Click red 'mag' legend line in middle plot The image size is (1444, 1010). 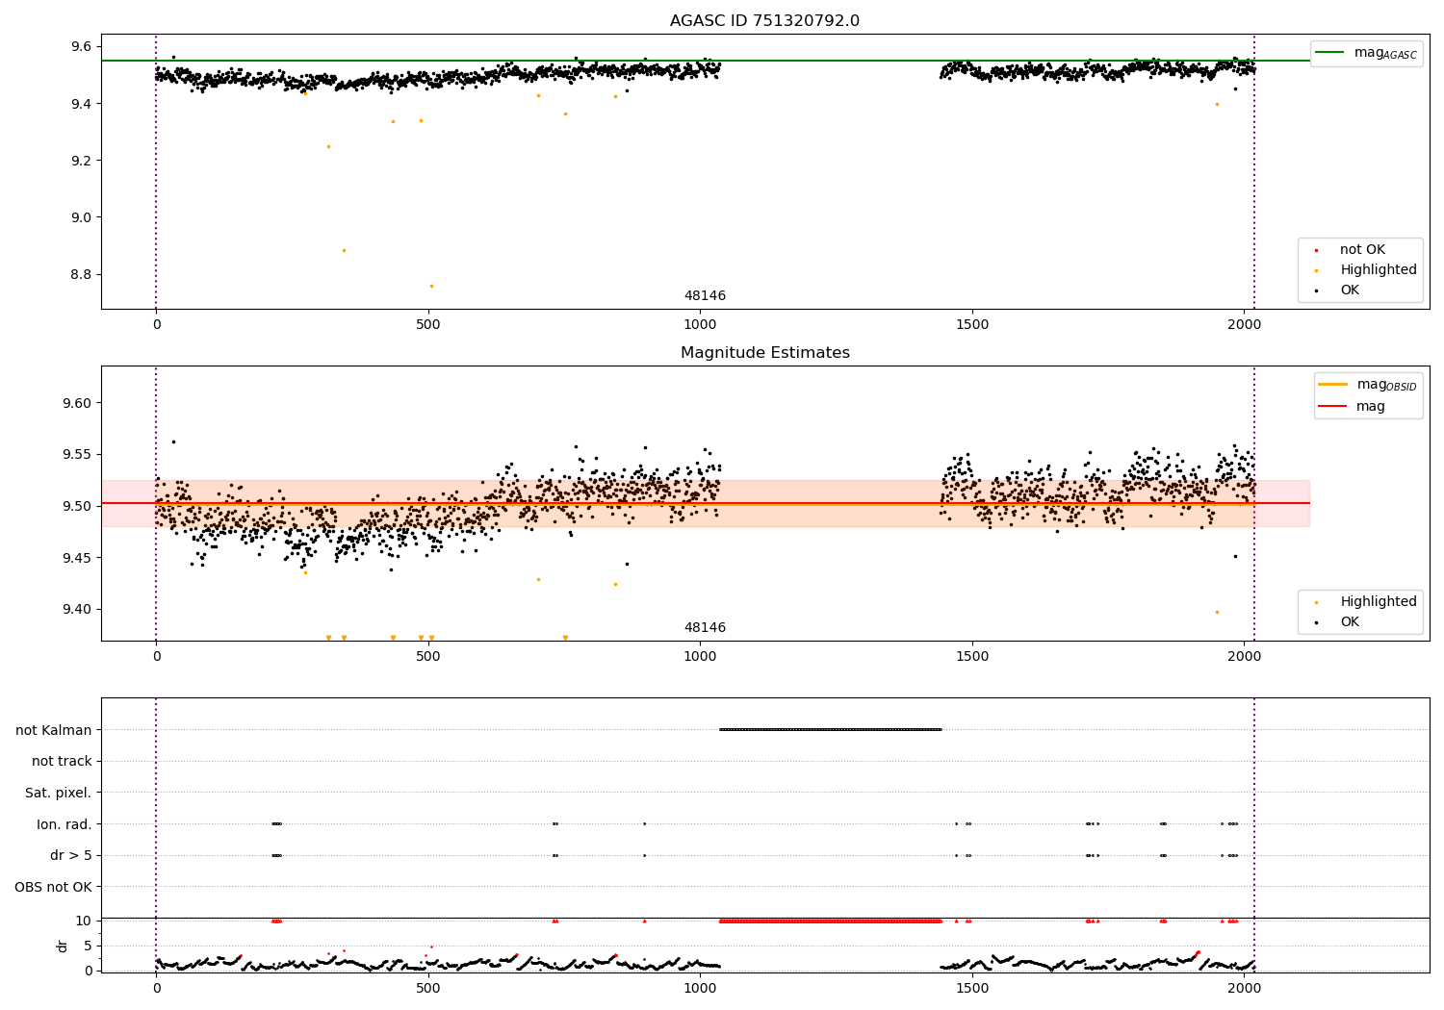(x=1332, y=407)
